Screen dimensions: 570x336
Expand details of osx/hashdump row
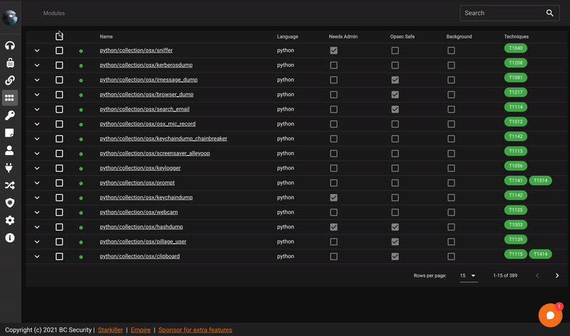tap(37, 227)
